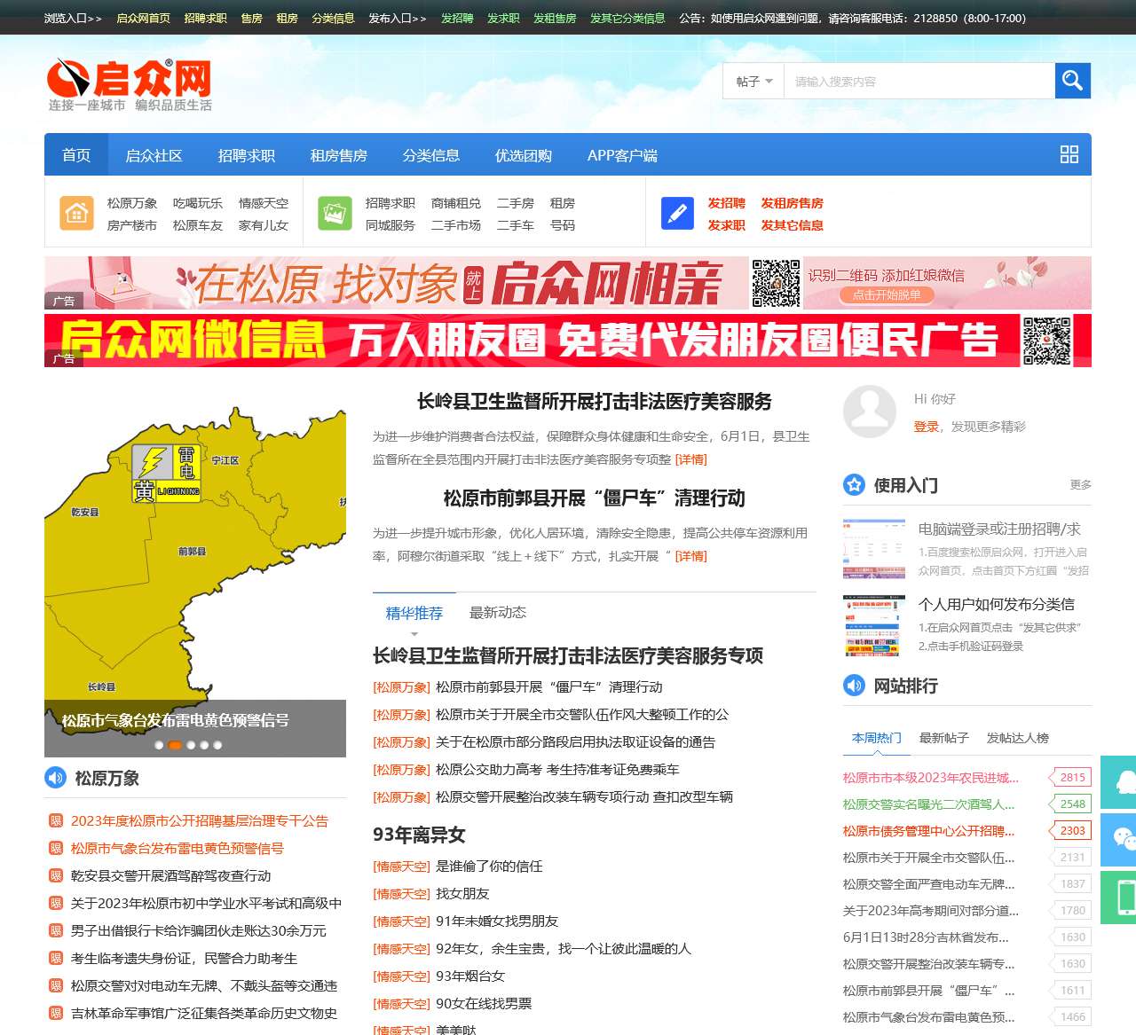This screenshot has height=1035, width=1136.
Task: Open the 首页 navigation tab
Action: [x=76, y=154]
